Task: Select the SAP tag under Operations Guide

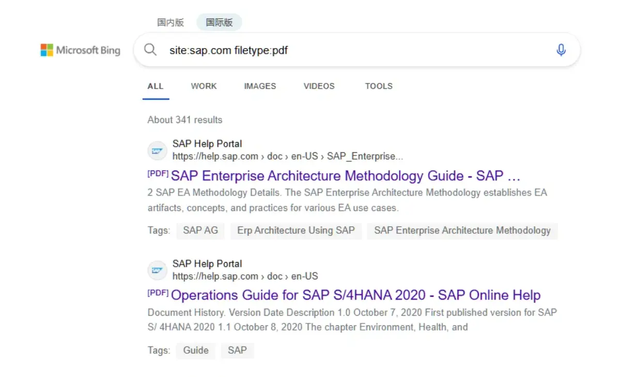Action: [x=237, y=351]
